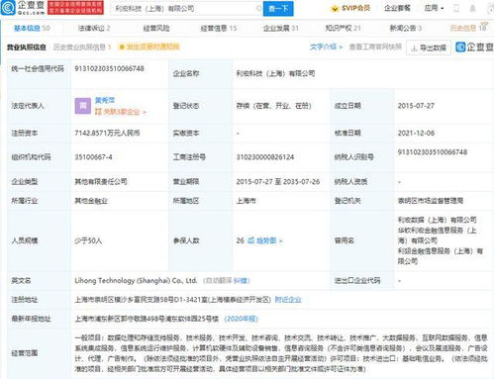Open 附近企业 link after registered address
494x379 pixels.
288,300
